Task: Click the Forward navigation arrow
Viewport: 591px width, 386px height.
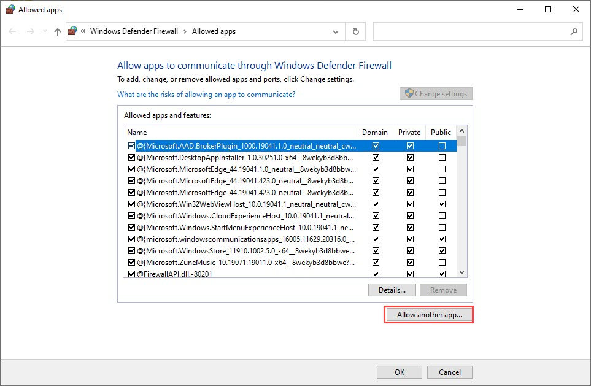Action: pos(31,31)
